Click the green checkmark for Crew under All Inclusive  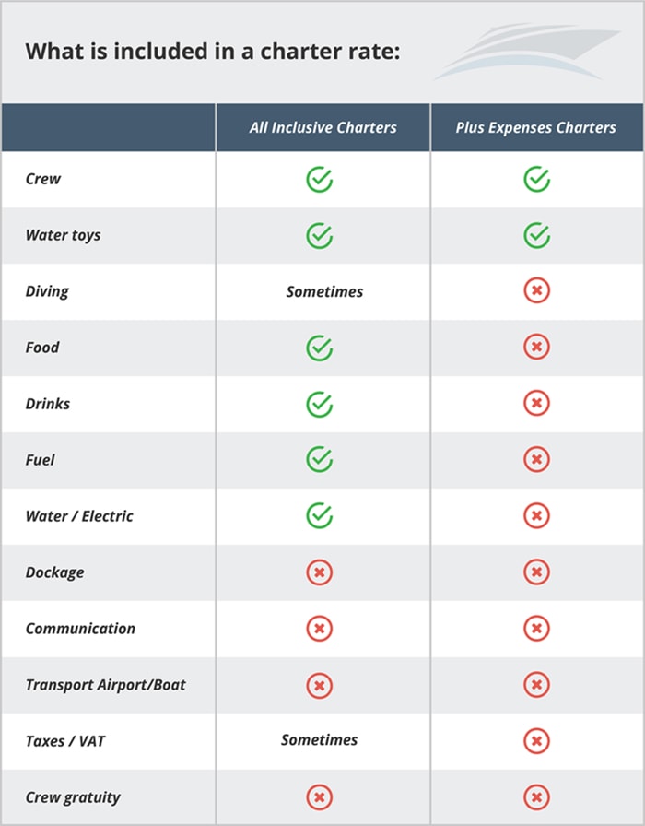click(x=319, y=179)
